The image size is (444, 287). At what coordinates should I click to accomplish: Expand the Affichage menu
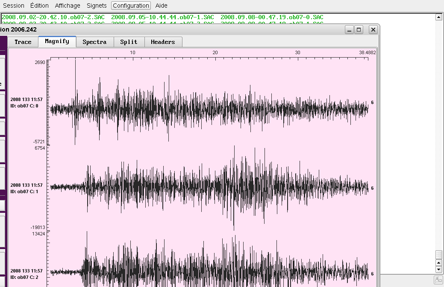(68, 6)
